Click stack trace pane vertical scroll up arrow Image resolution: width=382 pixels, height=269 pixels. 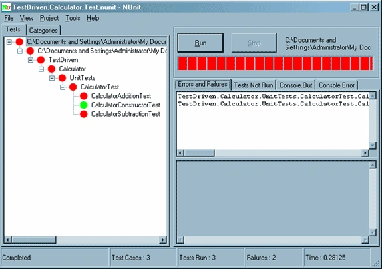(373, 165)
